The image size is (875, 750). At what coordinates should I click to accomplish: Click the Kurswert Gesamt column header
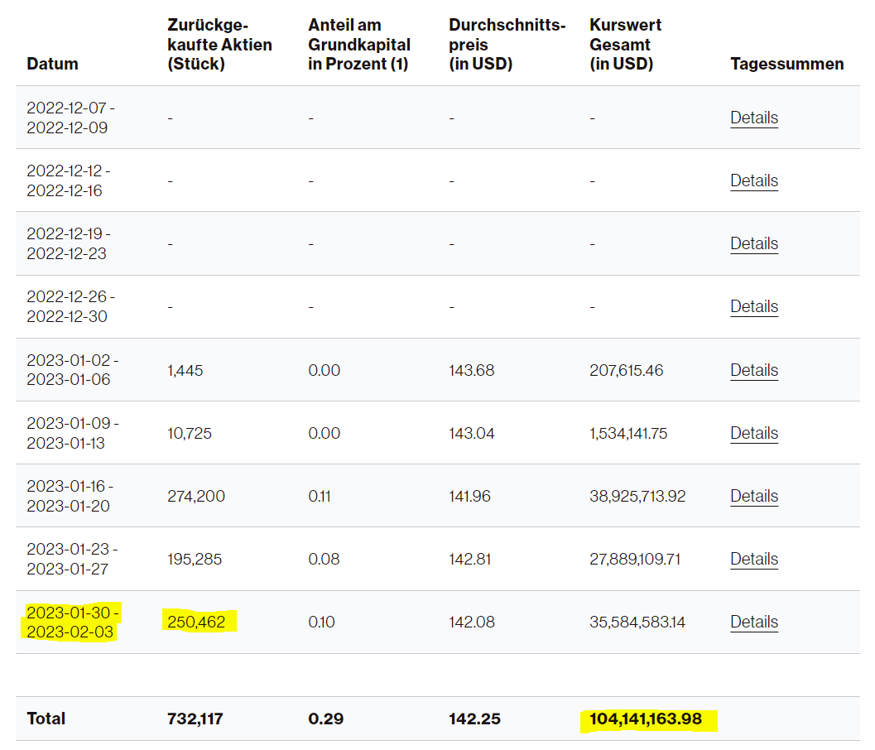tap(627, 45)
